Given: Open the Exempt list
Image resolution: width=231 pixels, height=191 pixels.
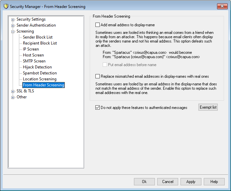Looking at the screenshot, I should point(208,107).
